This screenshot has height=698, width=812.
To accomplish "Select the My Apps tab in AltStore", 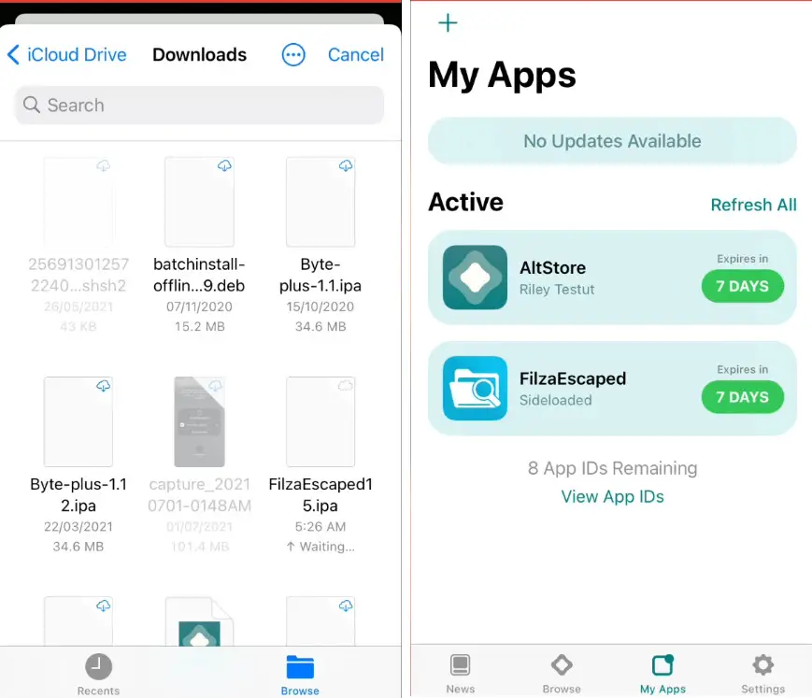I will (662, 674).
